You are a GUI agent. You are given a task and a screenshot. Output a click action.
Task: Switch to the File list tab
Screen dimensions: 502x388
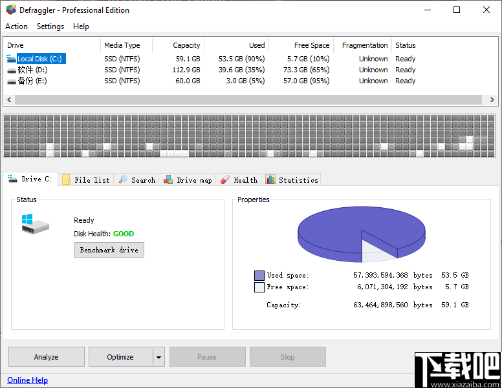coord(86,180)
